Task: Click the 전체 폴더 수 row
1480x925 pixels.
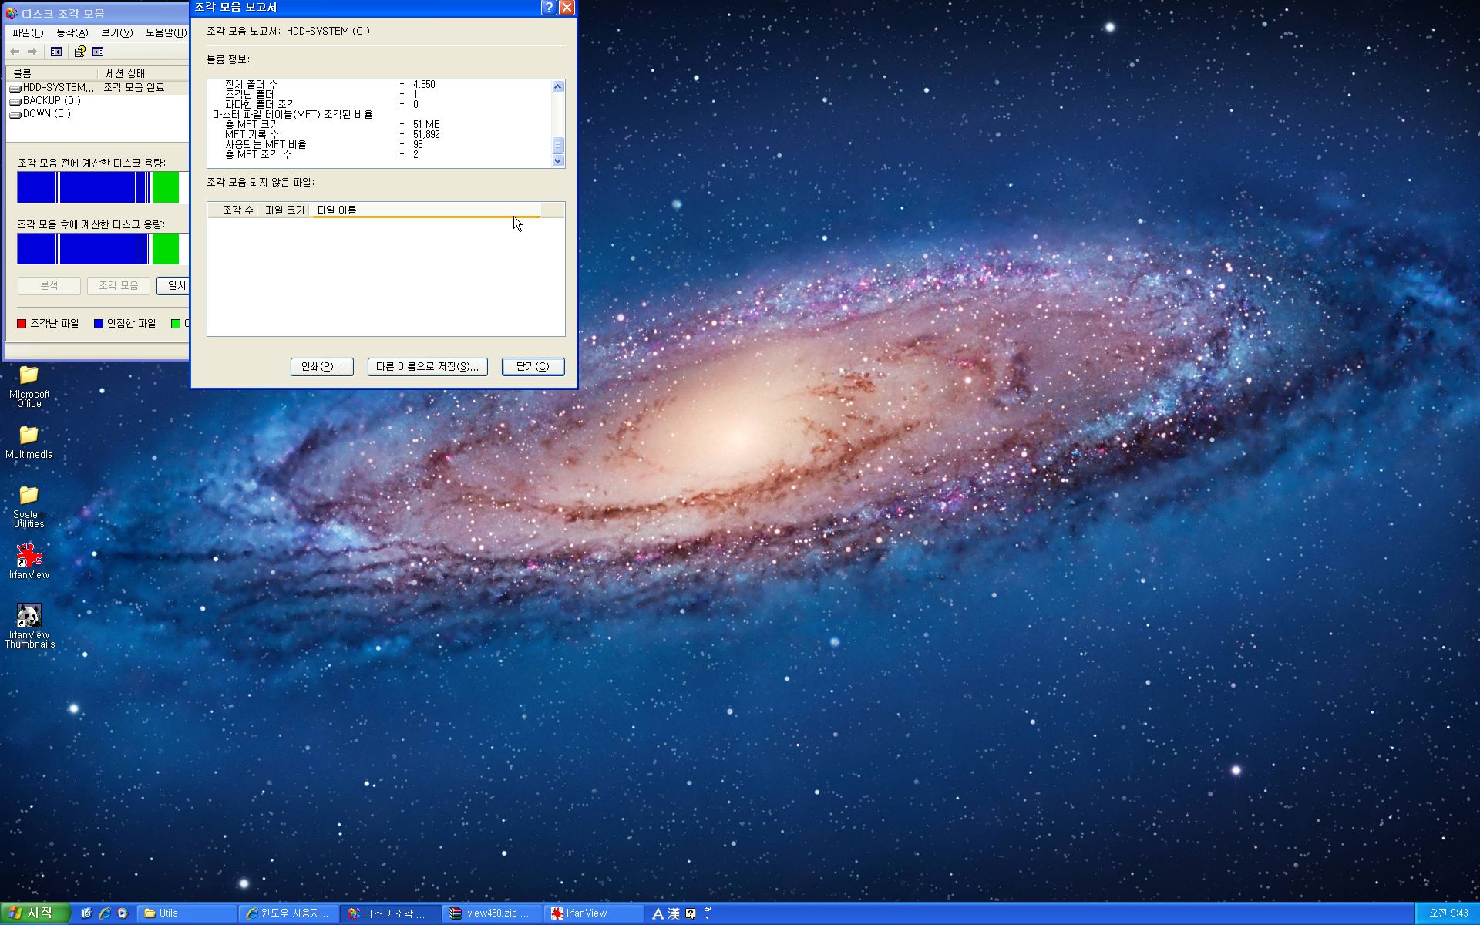Action: [330, 84]
